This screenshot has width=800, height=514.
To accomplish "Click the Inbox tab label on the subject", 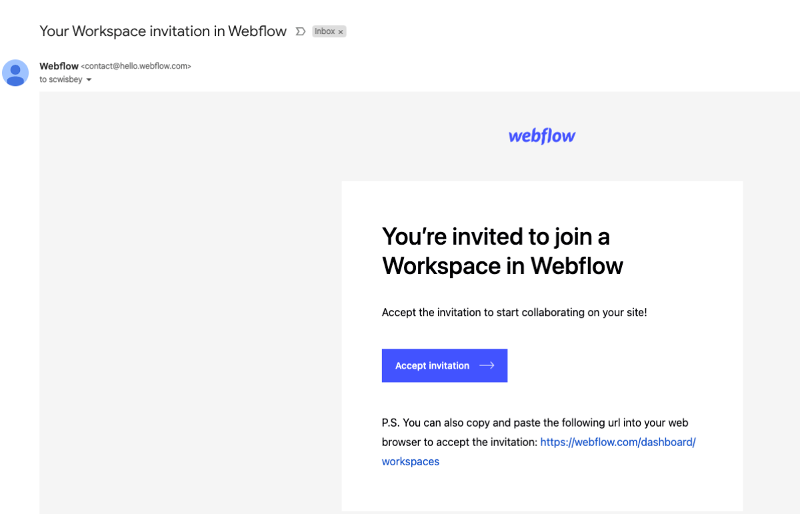I will 325,31.
